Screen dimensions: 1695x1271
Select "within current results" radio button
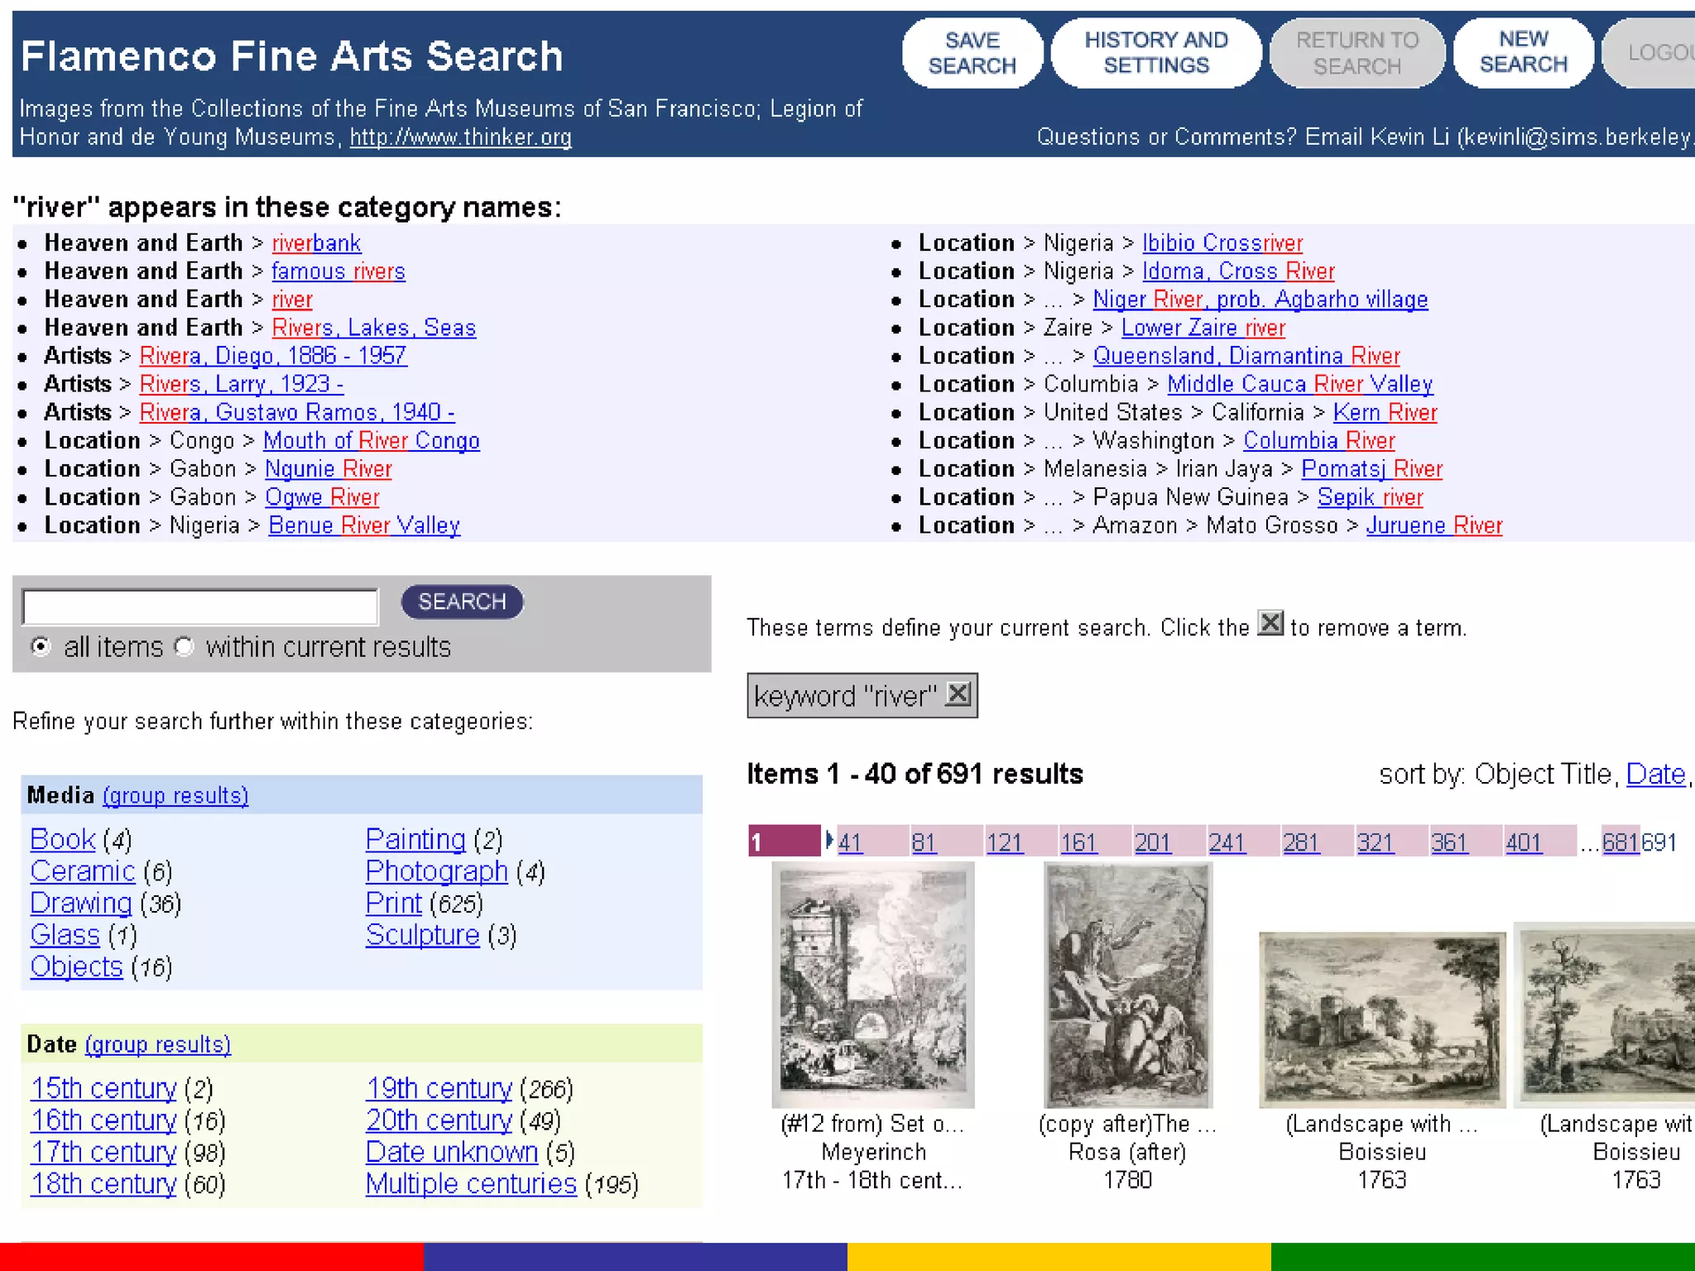click(184, 646)
